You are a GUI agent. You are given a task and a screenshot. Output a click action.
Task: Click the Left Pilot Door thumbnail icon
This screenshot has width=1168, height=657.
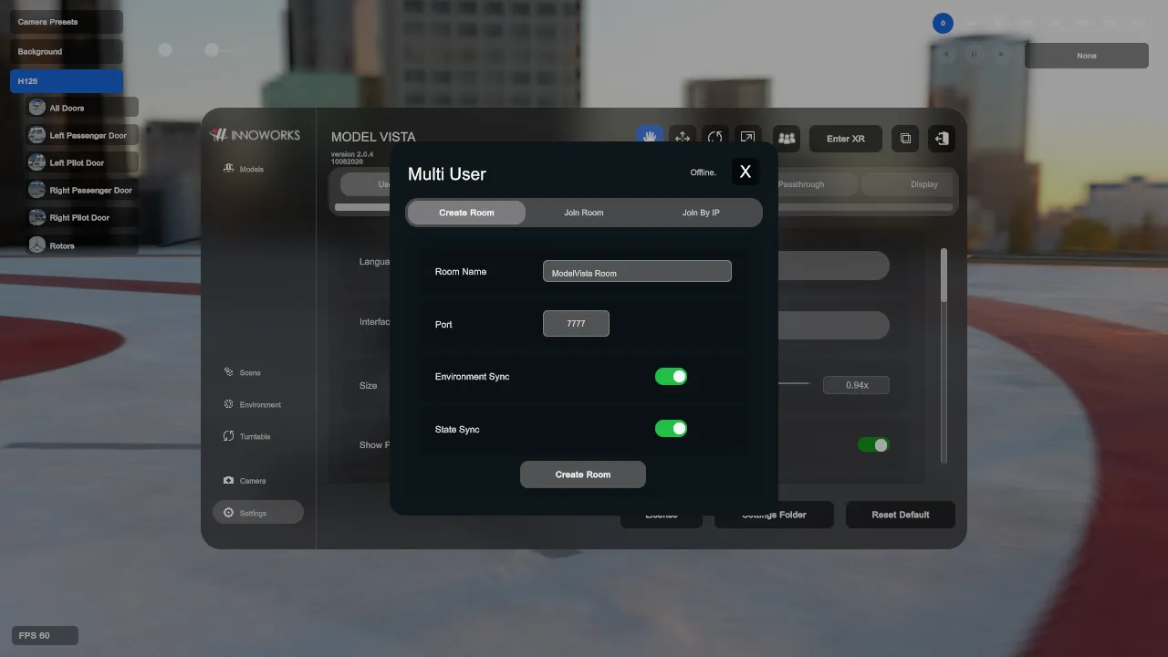click(x=37, y=162)
